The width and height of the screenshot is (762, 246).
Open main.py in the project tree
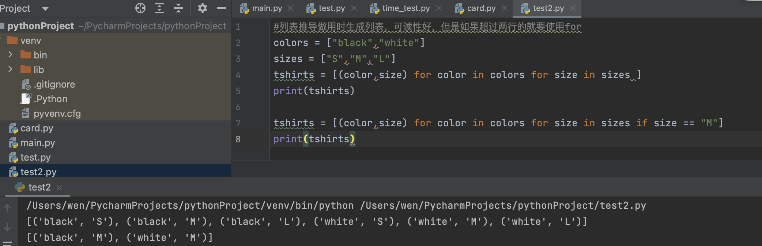[x=37, y=143]
